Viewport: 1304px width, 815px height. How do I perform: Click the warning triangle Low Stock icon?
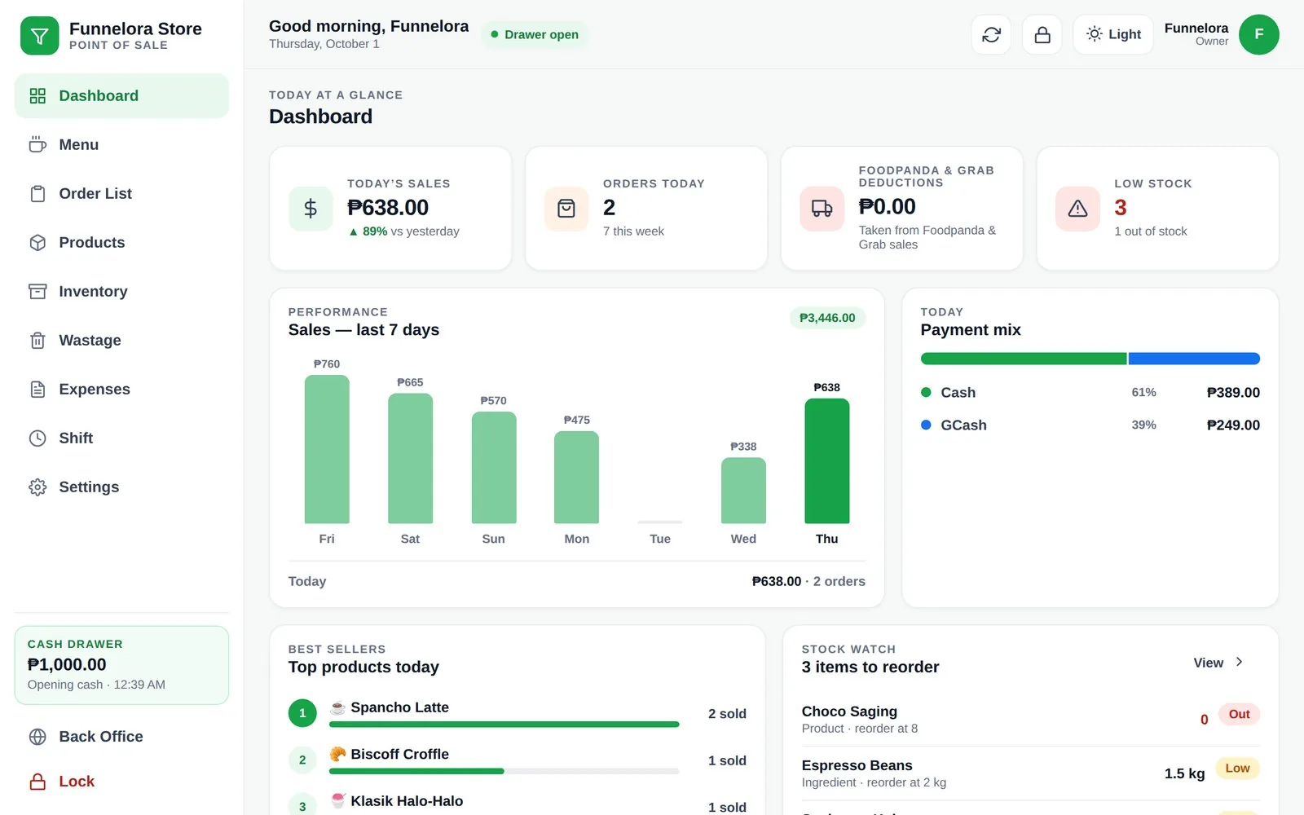(x=1077, y=209)
